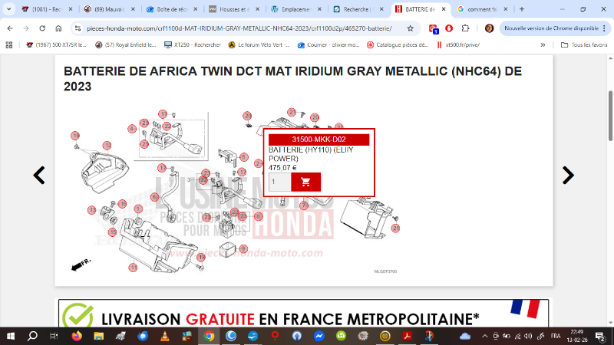Select part marker 1 on the diagram

pyautogui.click(x=138, y=209)
